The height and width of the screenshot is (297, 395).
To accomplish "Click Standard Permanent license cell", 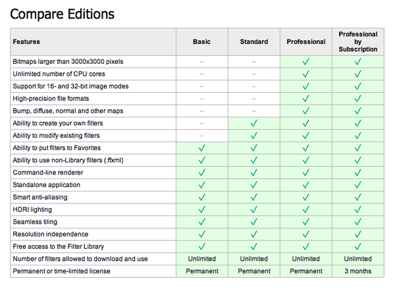I will tap(254, 271).
